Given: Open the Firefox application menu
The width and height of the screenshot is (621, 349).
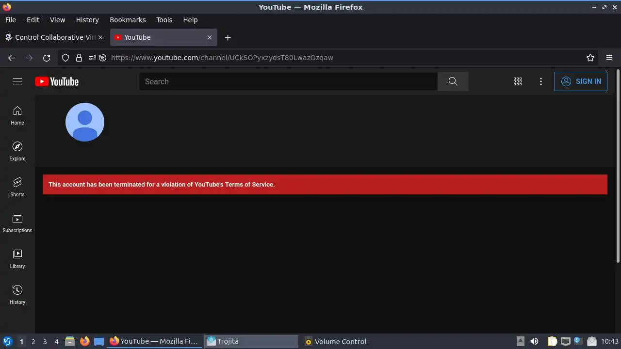Looking at the screenshot, I should (x=609, y=58).
